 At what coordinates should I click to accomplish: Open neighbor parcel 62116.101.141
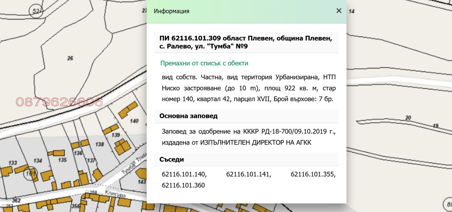click(x=248, y=174)
